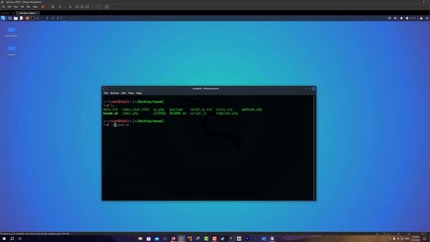Open File Explorer from the Windows taskbar
Screen dimensions: 430x242
140,239
